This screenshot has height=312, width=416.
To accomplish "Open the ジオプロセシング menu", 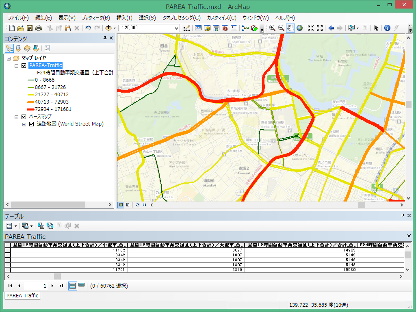I will pyautogui.click(x=182, y=18).
